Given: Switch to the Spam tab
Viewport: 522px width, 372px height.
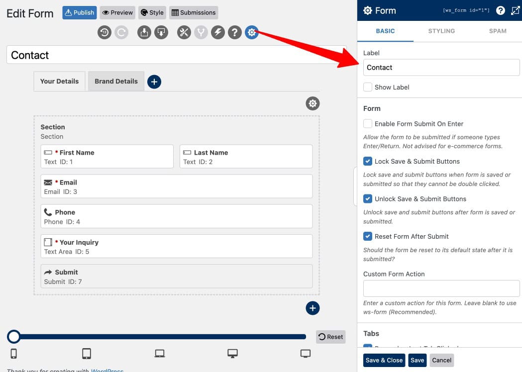Looking at the screenshot, I should [x=497, y=31].
